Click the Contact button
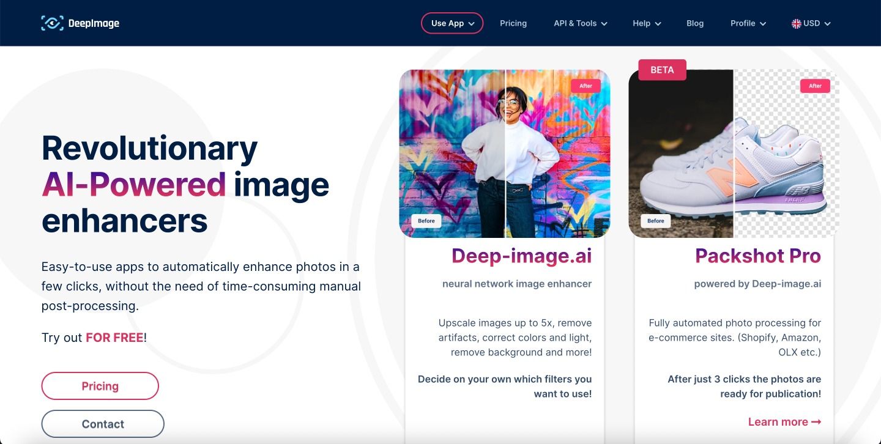Screen dimensions: 881x444 click(x=103, y=424)
